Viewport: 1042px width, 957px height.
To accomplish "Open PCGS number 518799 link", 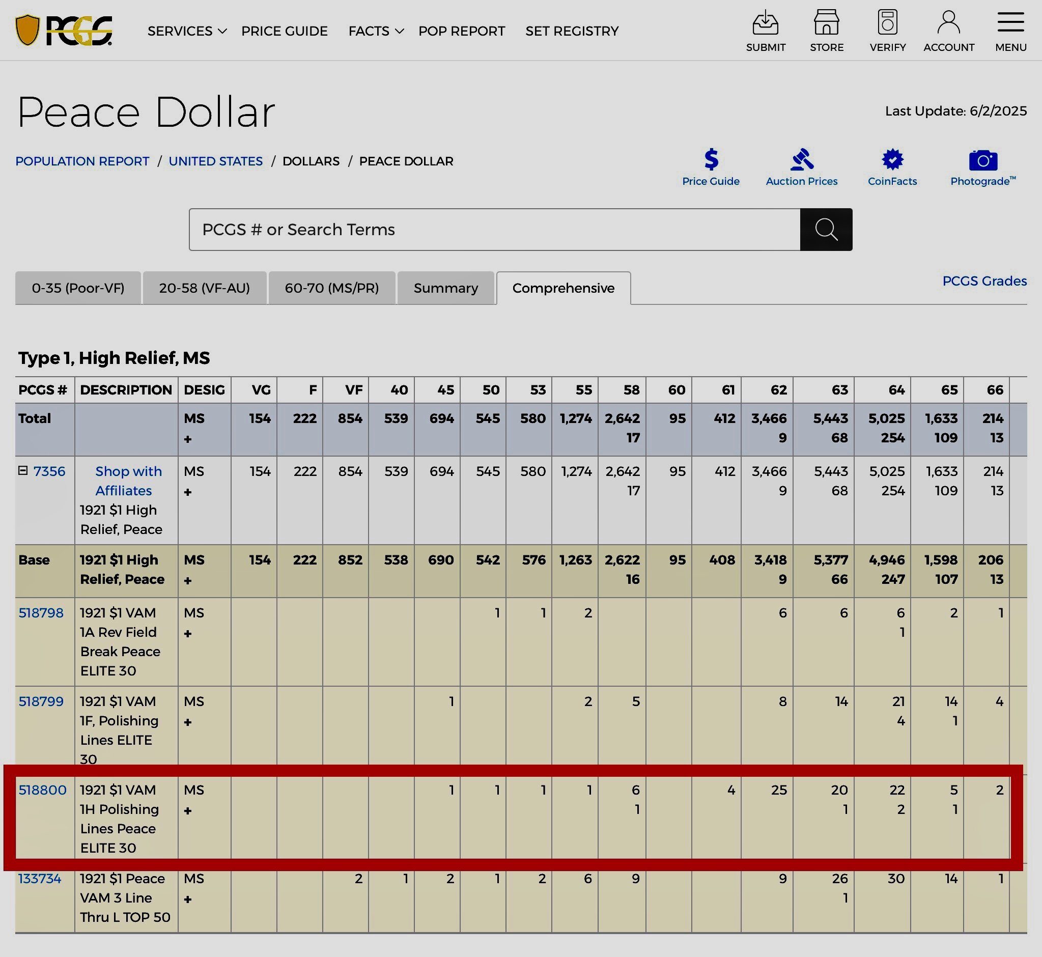I will 41,701.
